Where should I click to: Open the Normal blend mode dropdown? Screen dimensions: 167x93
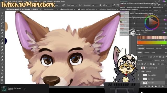(x=145, y=60)
